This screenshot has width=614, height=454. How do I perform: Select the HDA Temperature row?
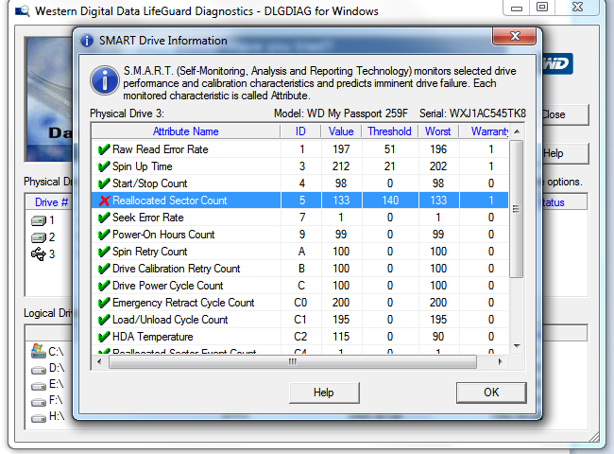[x=300, y=337]
